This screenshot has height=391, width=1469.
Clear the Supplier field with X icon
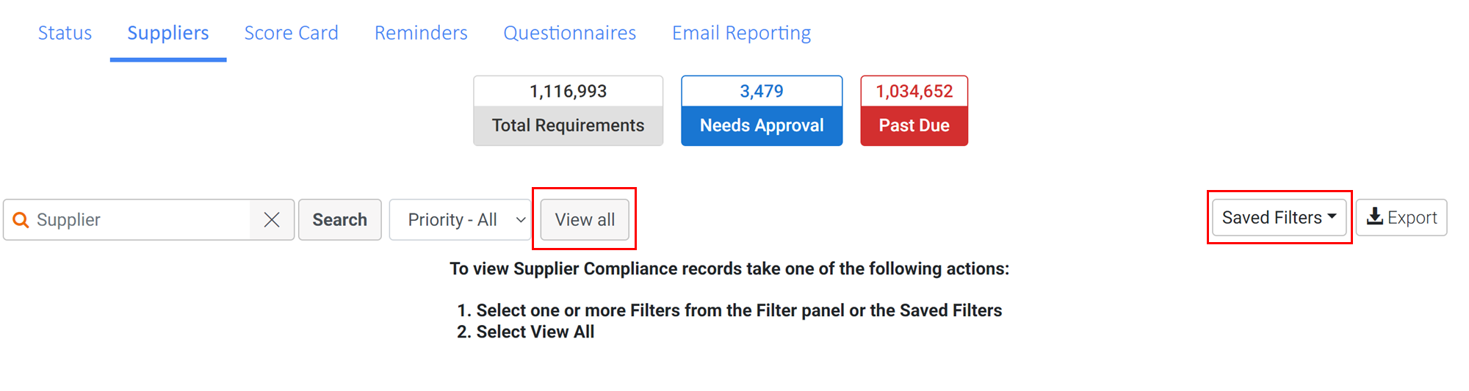pos(272,220)
